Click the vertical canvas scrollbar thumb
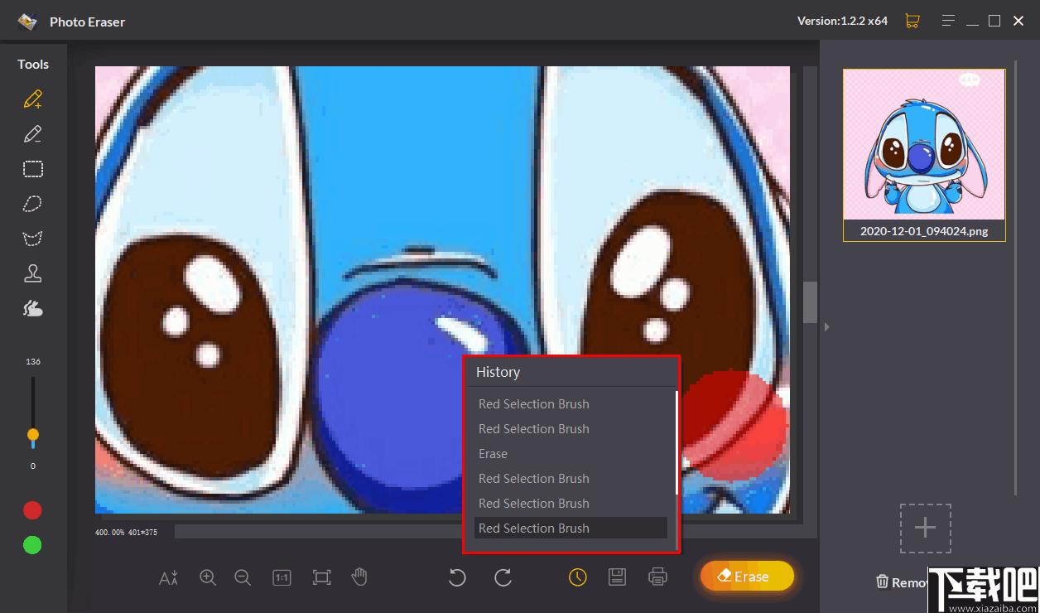1040x613 pixels. 810,302
